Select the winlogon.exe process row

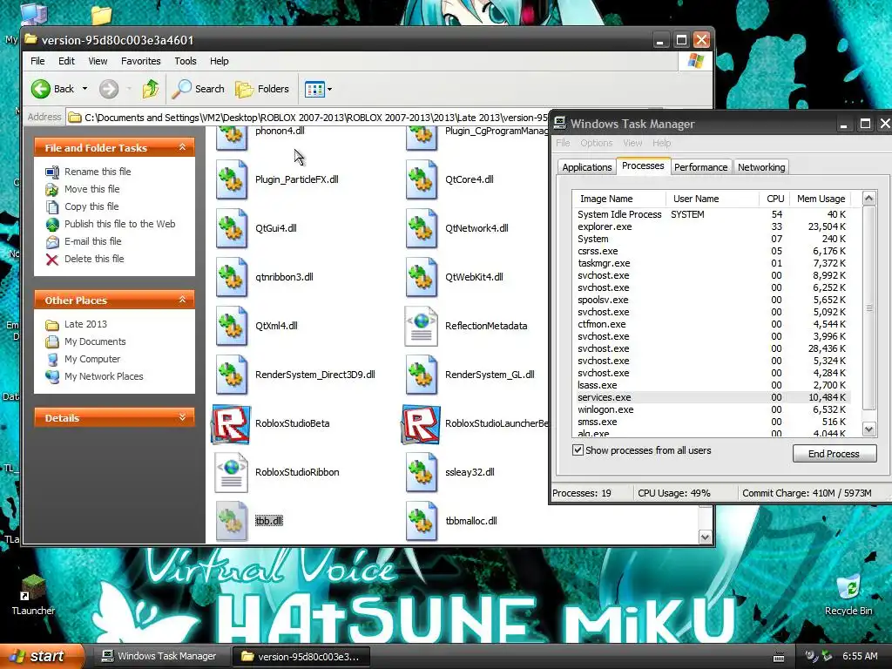coord(711,409)
